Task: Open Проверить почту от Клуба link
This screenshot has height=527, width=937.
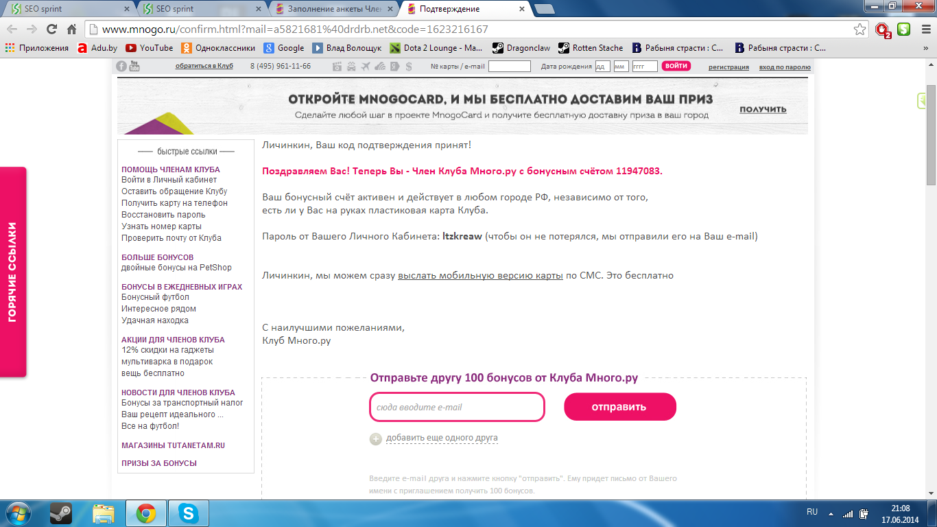Action: coord(171,238)
